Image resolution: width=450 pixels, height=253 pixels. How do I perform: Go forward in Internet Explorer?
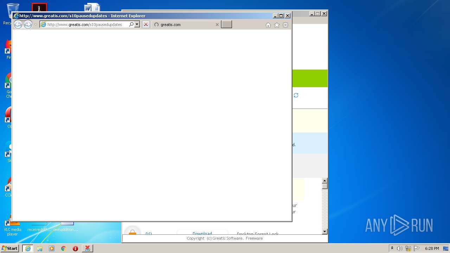click(x=28, y=24)
